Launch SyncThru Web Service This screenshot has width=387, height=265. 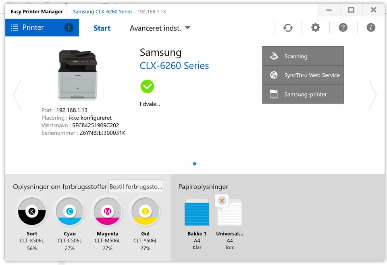click(x=303, y=75)
